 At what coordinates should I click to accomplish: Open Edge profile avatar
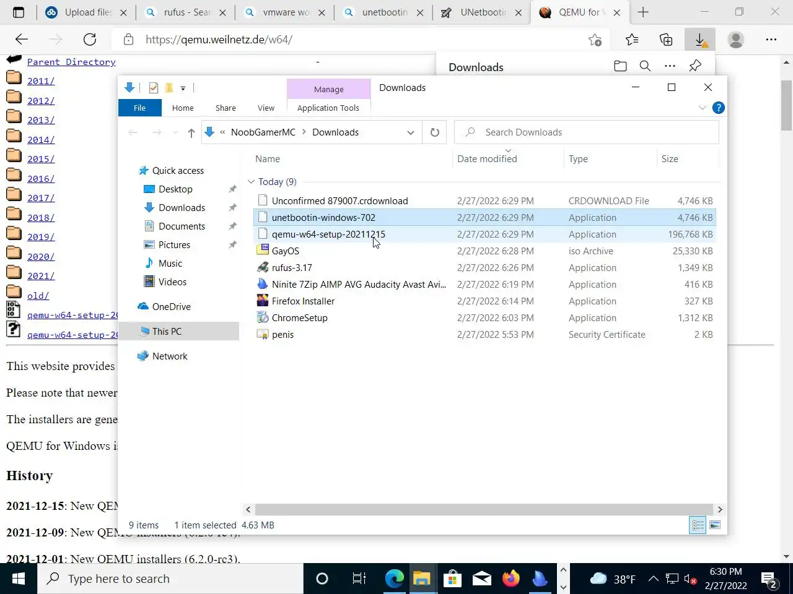point(736,40)
